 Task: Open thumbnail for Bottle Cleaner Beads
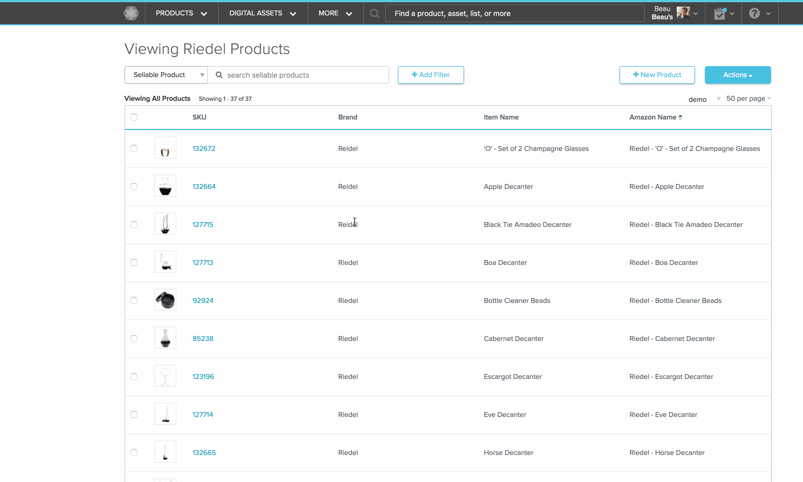point(165,300)
